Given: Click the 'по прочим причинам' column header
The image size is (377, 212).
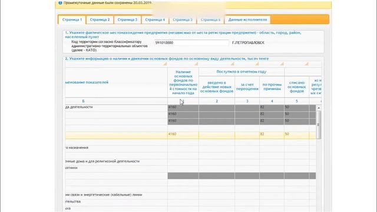Looking at the screenshot, I should click(x=272, y=87).
